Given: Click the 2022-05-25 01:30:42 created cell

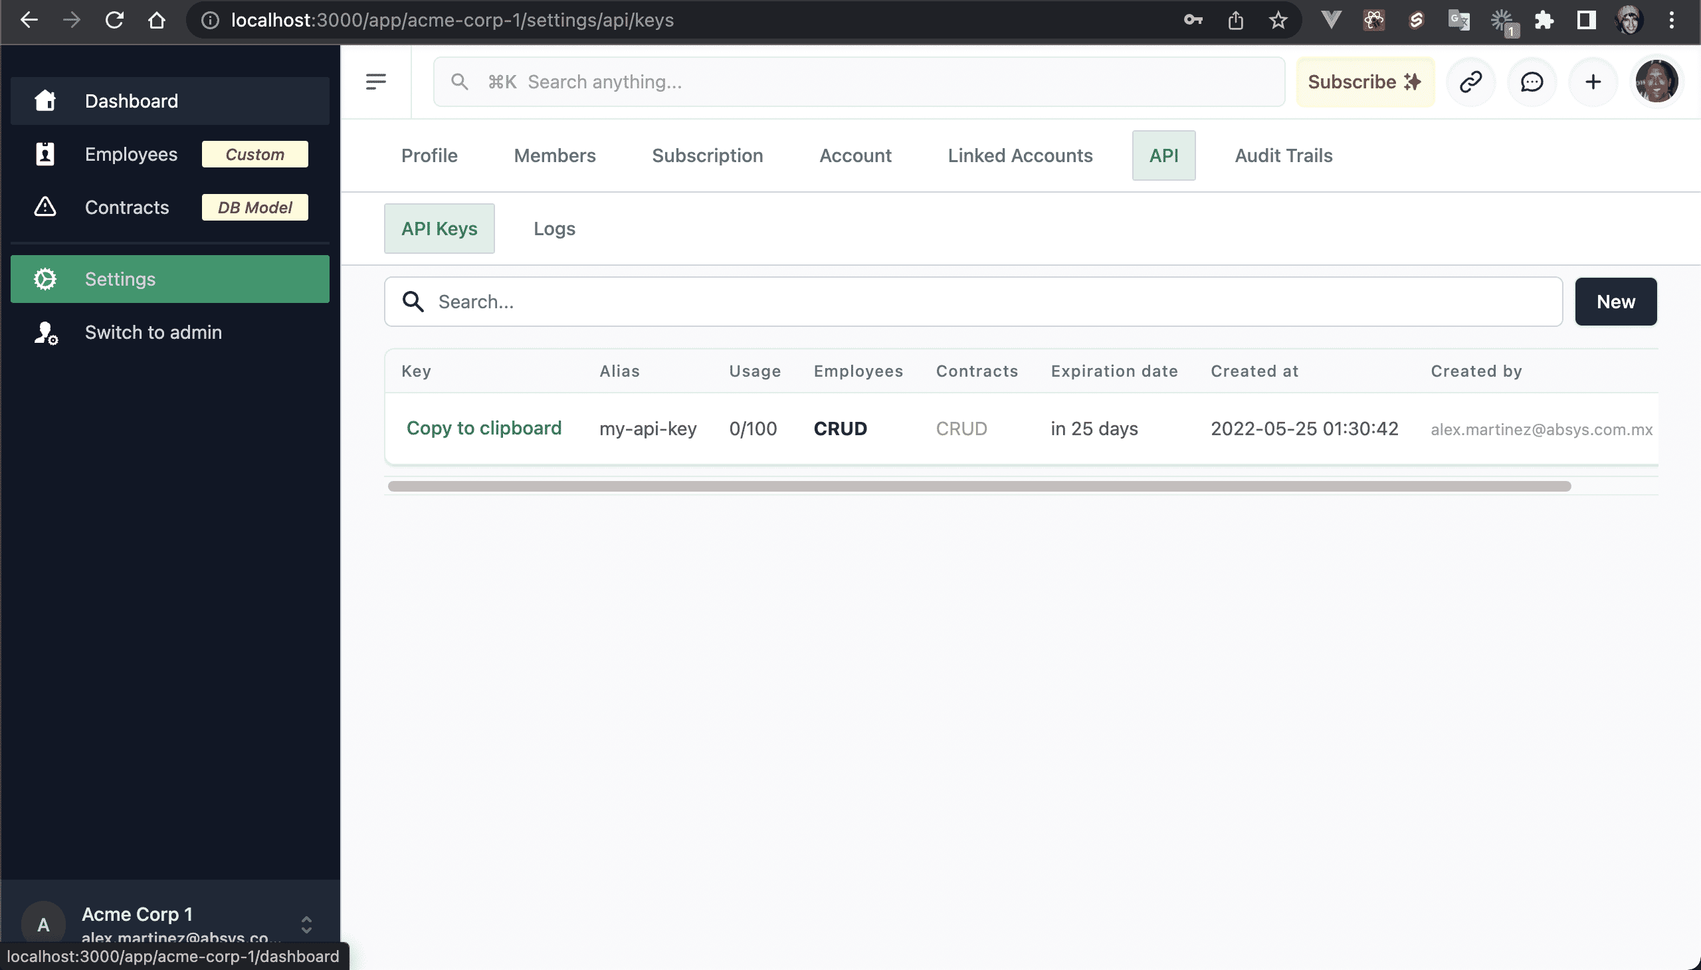Looking at the screenshot, I should (1304, 429).
